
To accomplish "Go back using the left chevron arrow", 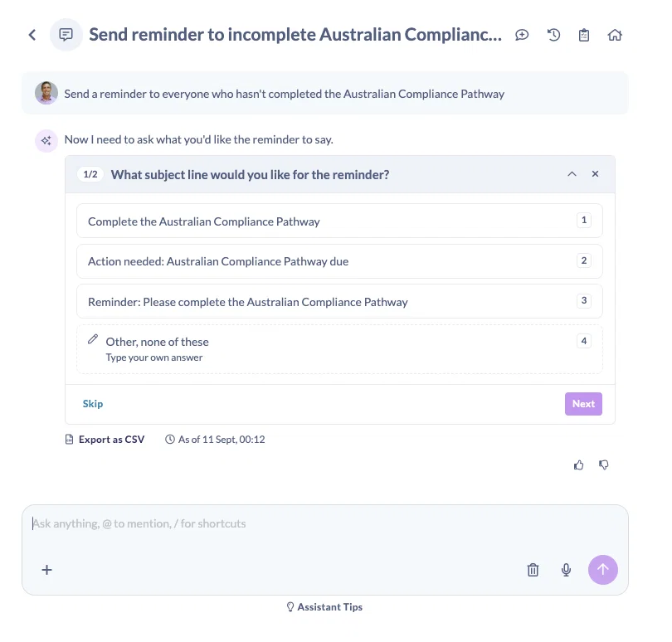I will (32, 35).
